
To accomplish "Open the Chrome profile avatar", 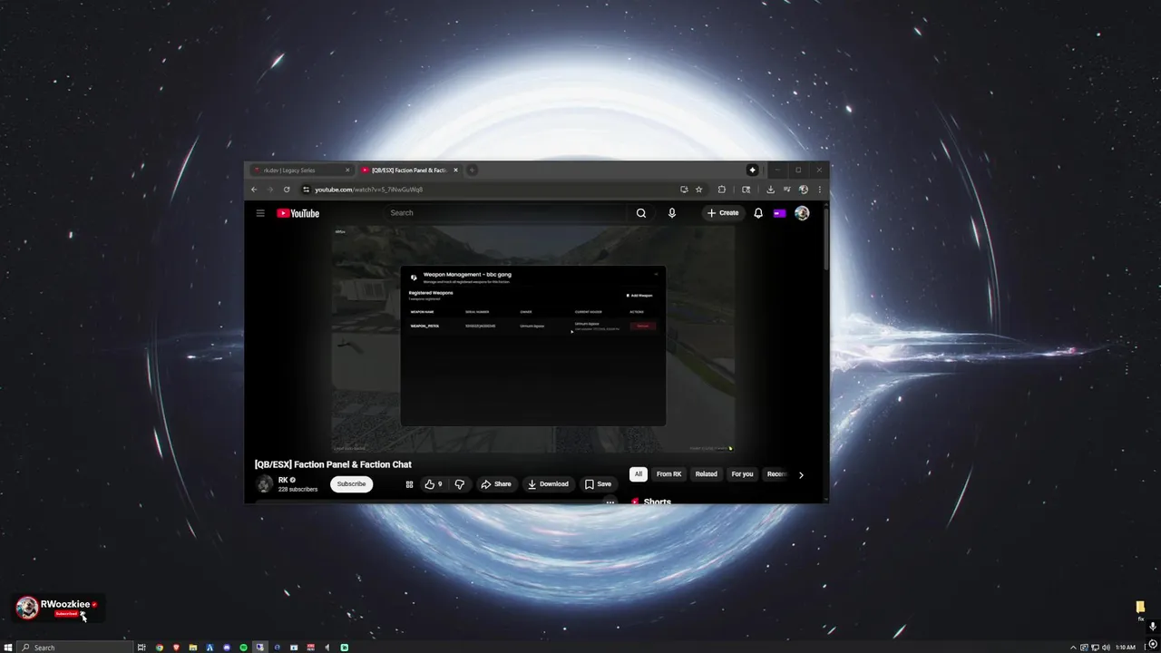I will click(x=803, y=190).
